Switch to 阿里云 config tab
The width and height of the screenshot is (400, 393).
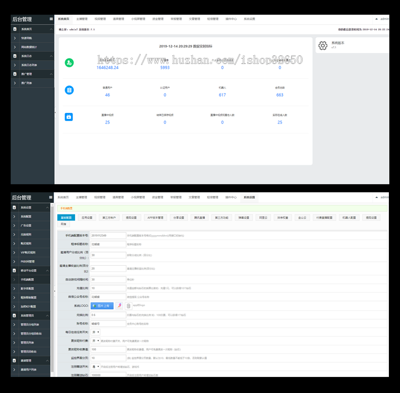pos(263,218)
